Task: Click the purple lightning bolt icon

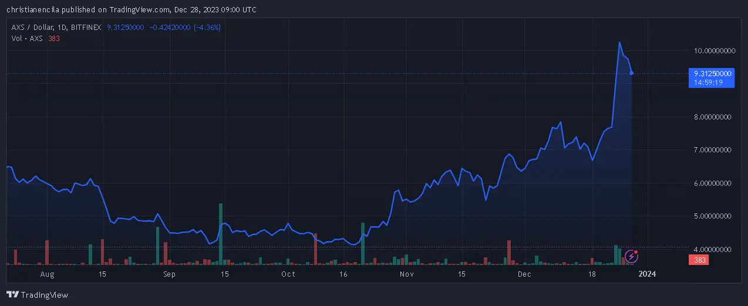Action: [632, 256]
